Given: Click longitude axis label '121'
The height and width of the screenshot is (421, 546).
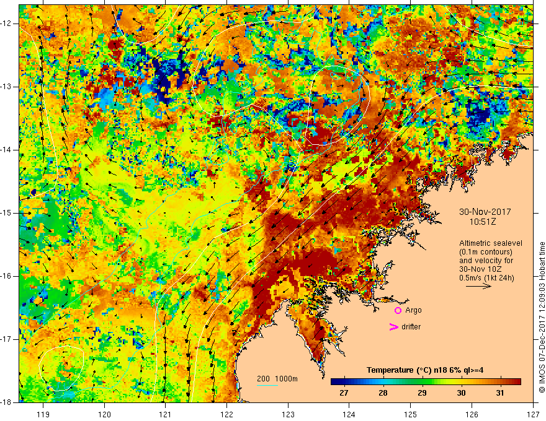Looking at the screenshot, I should 166,414.
